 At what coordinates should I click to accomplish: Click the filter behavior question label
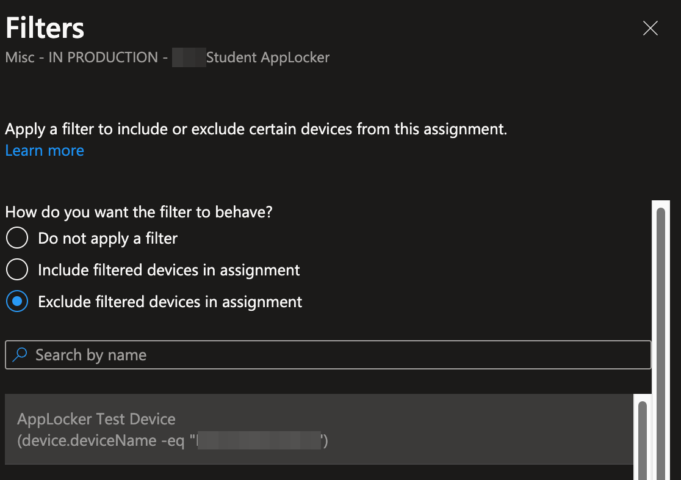(x=139, y=212)
